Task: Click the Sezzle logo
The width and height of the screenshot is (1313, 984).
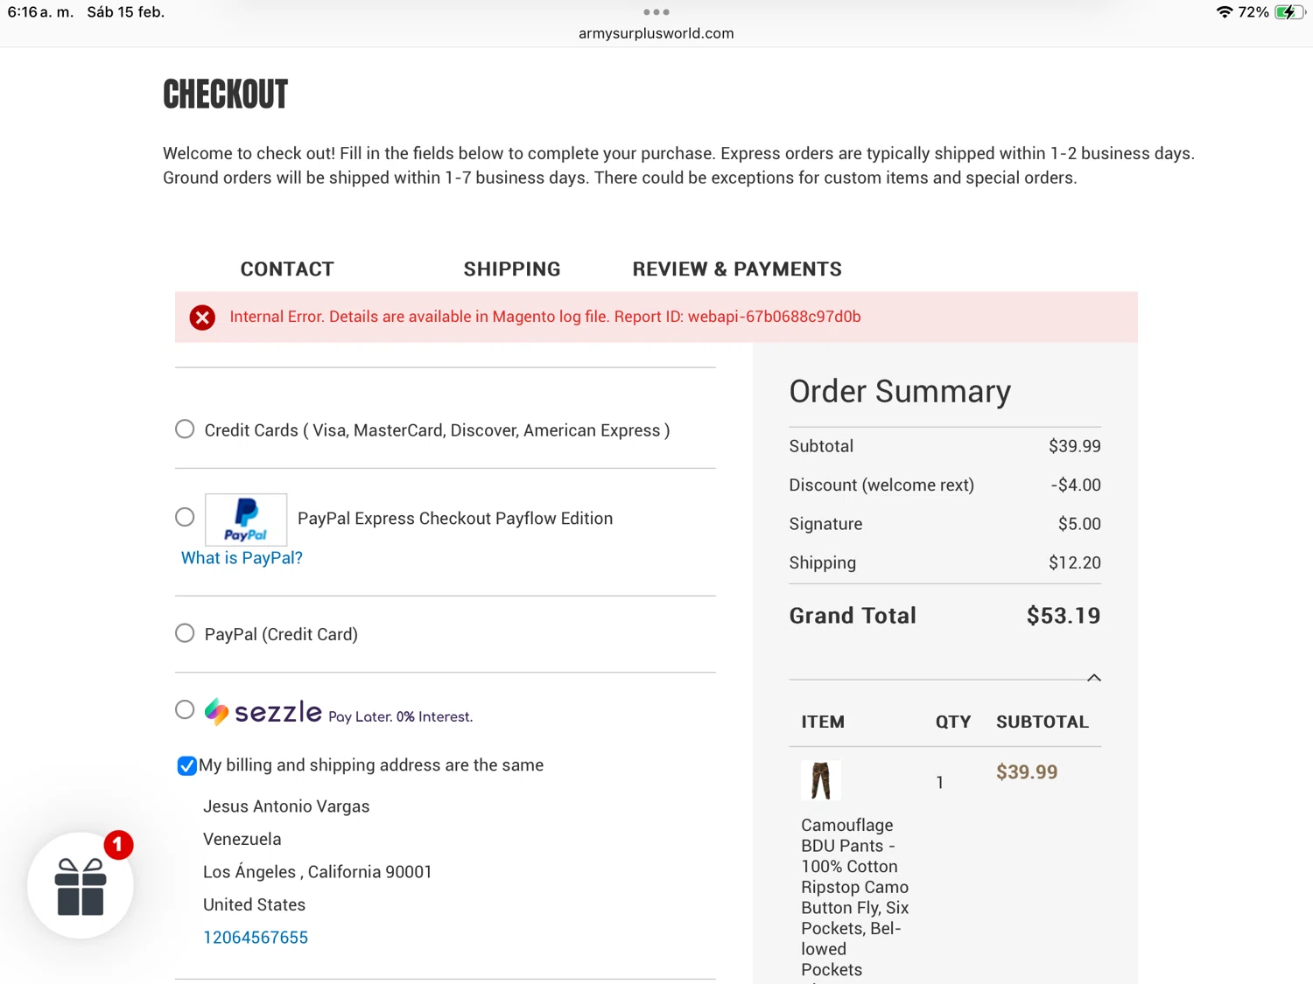Action: click(263, 712)
